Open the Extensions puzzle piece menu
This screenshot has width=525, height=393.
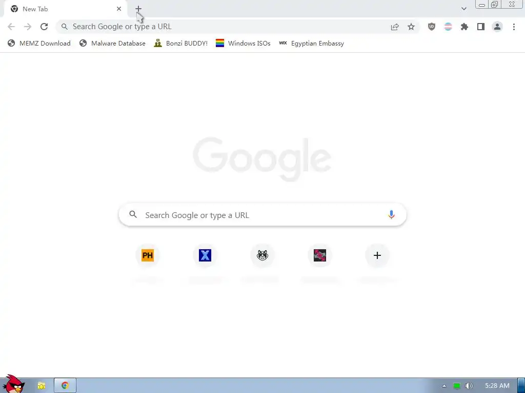465,27
